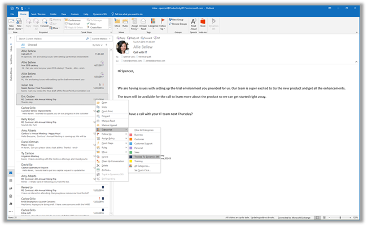Expand the Follow Up submenu
This screenshot has height=226, width=367.
pyautogui.click(x=107, y=134)
